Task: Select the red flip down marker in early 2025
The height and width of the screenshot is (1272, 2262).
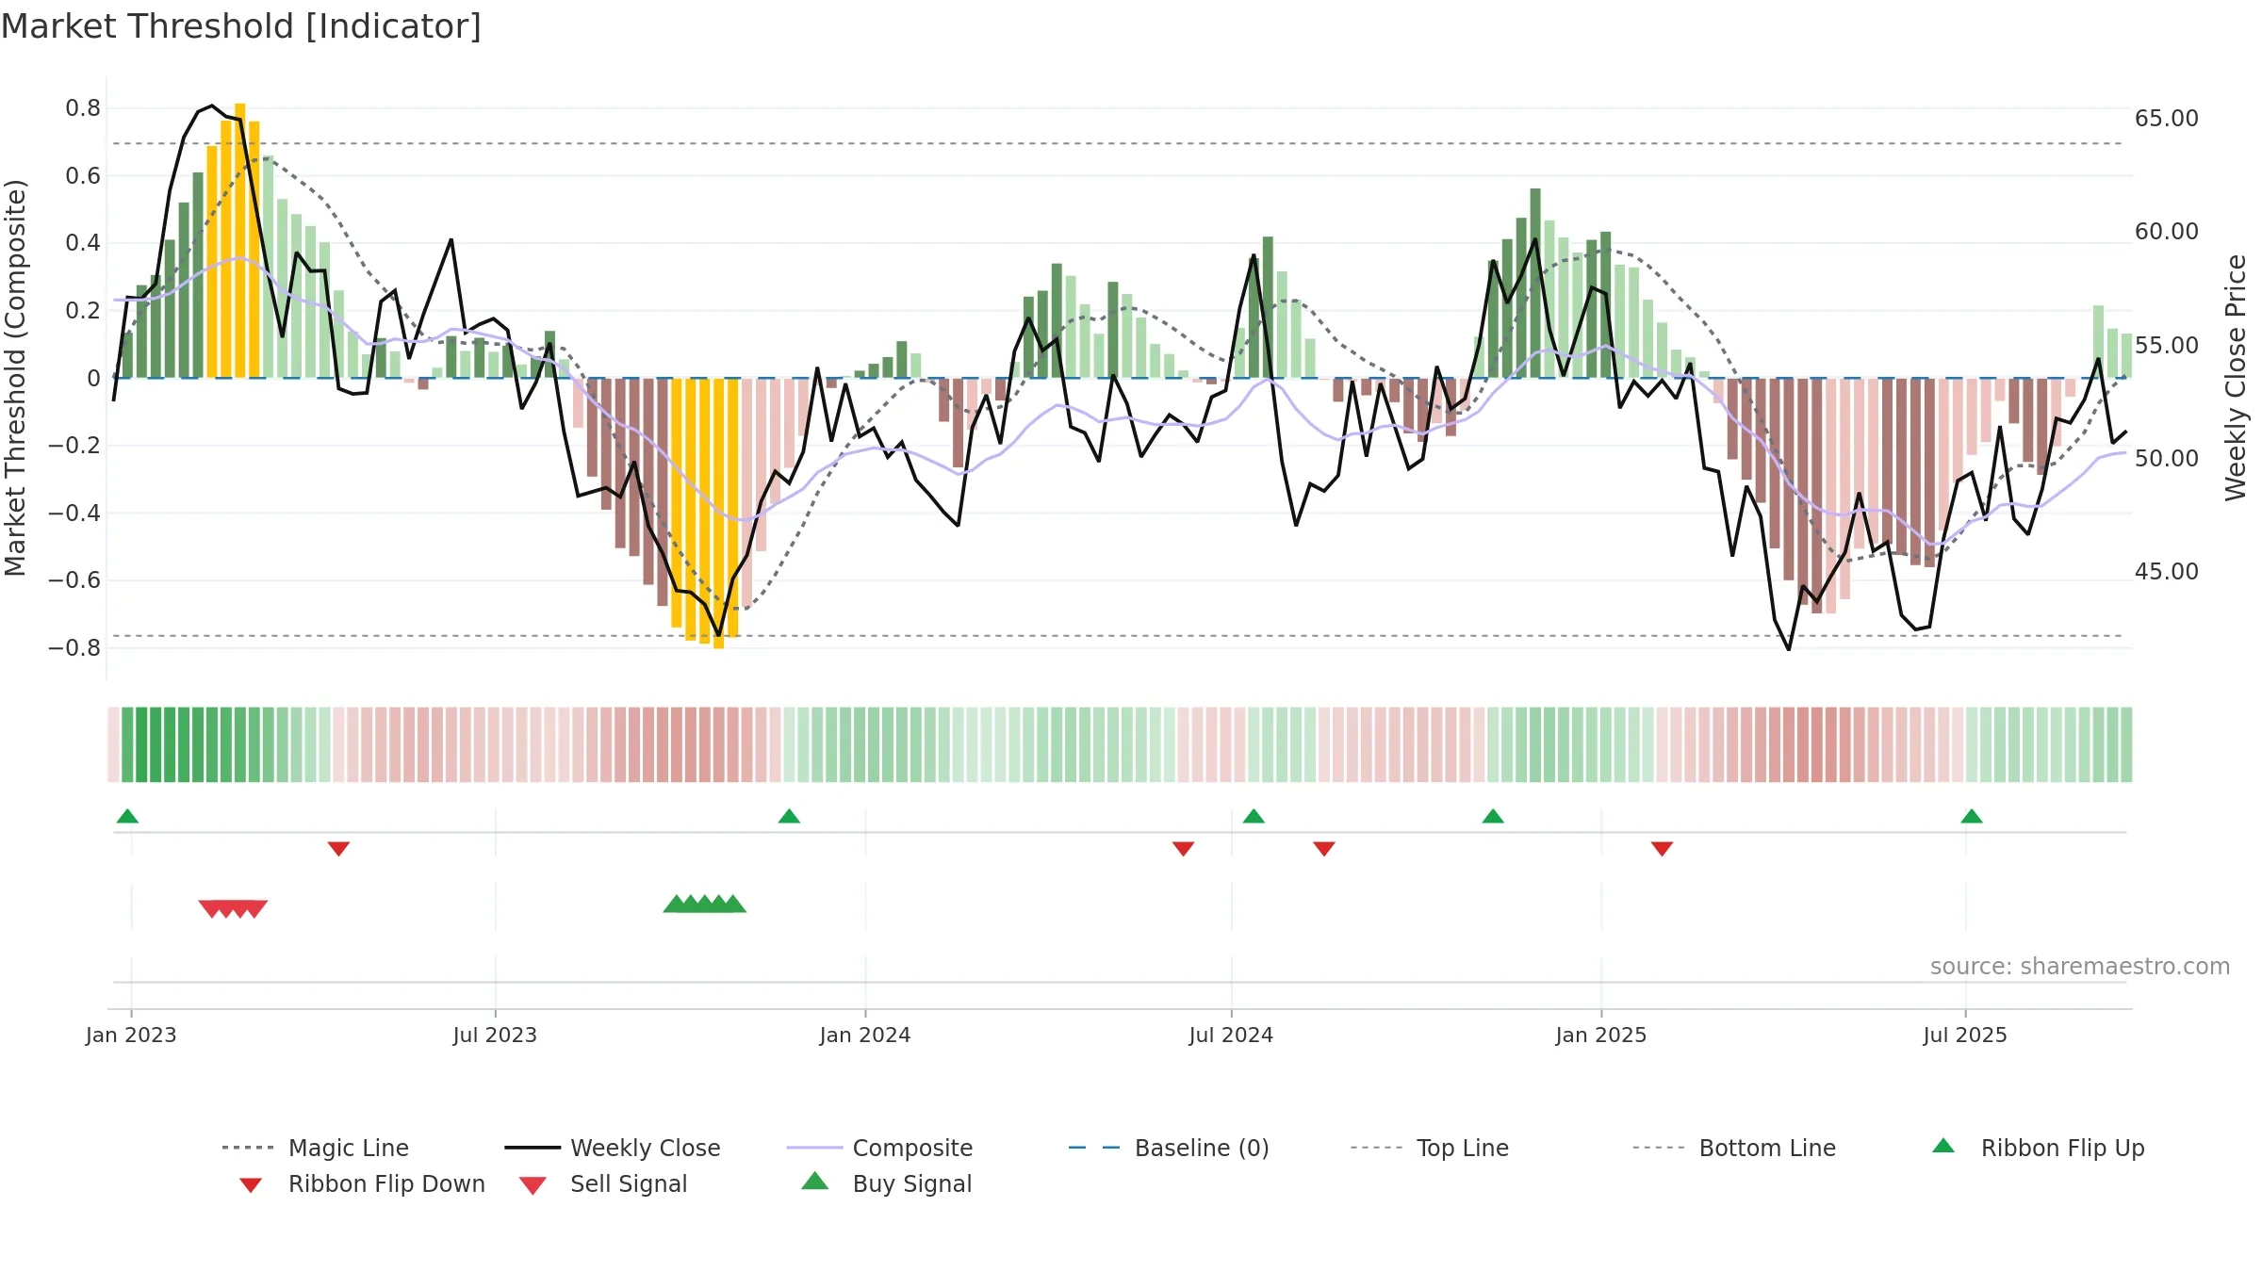Action: [1662, 849]
